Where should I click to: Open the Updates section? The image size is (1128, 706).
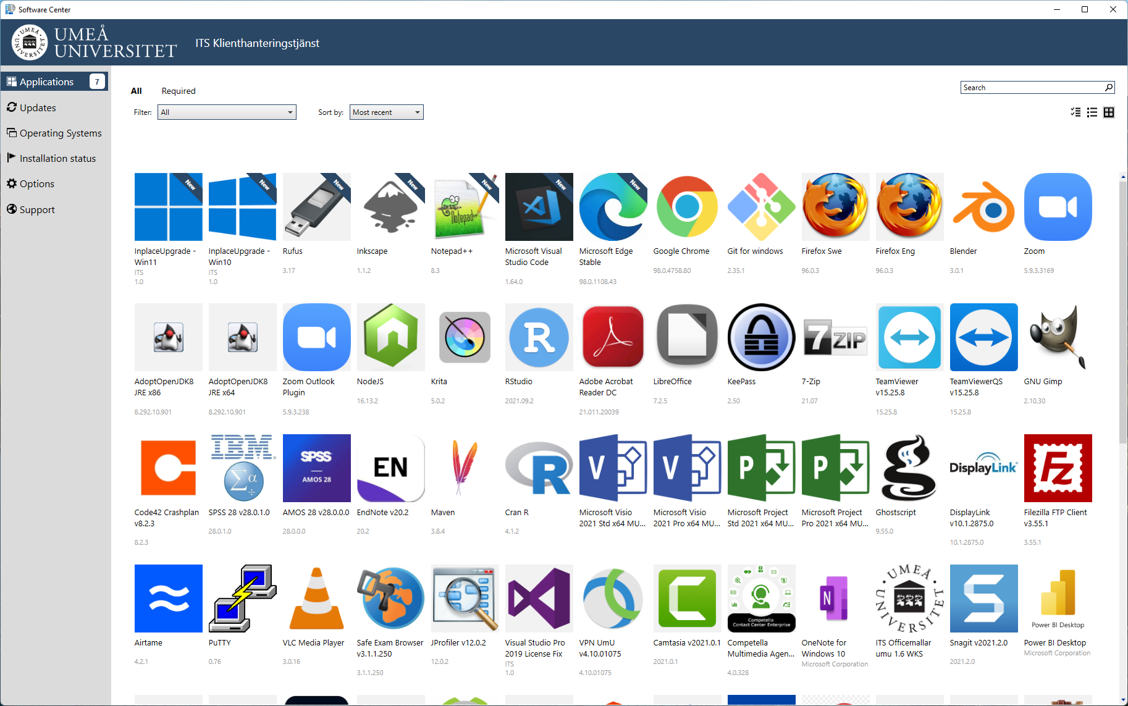coord(55,107)
